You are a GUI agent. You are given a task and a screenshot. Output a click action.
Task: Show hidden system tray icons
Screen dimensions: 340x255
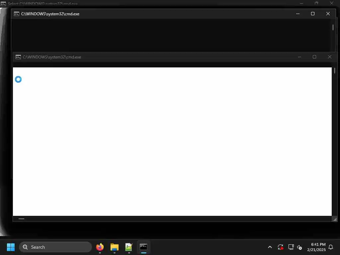click(270, 247)
